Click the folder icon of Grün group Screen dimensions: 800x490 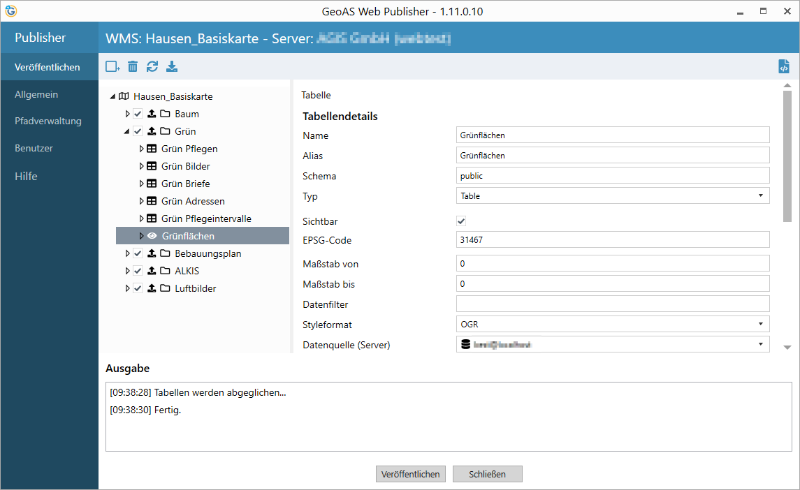165,131
